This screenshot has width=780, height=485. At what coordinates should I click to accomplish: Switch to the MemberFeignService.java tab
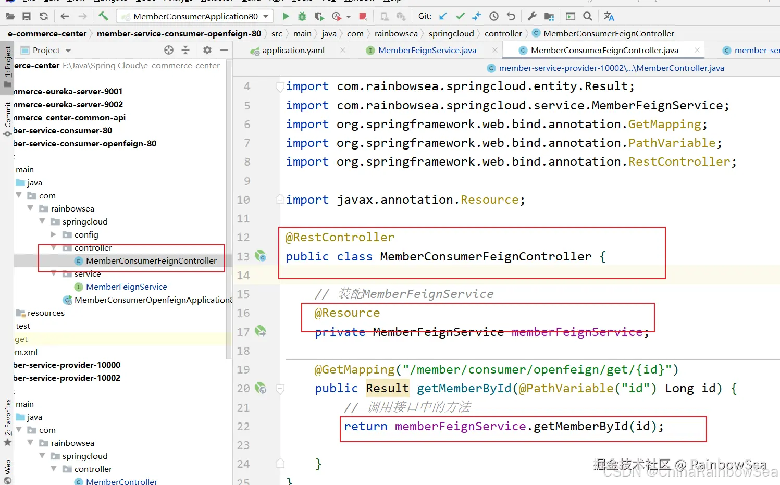[427, 50]
